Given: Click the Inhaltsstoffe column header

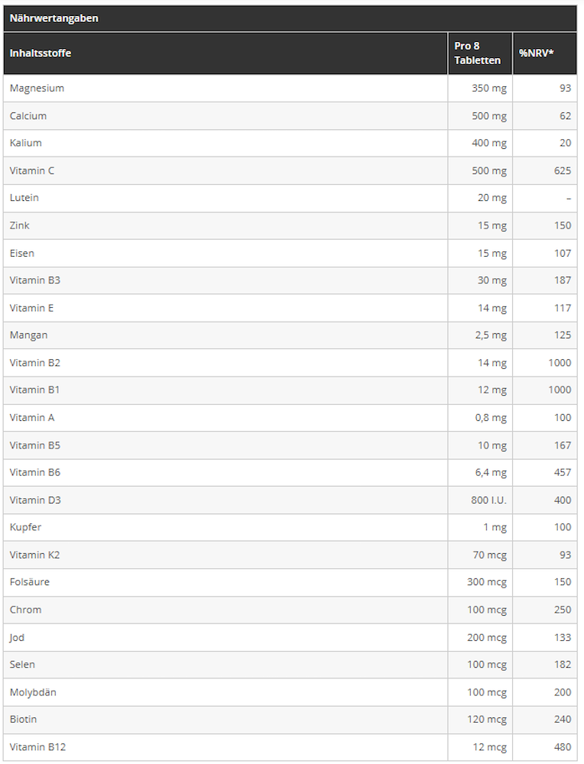Looking at the screenshot, I should coord(40,53).
